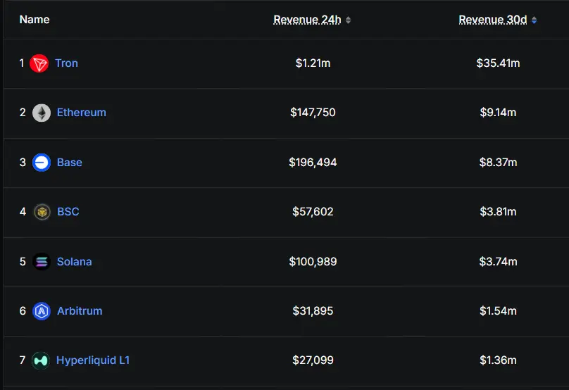Click the Ethereum logo icon
This screenshot has height=390, width=569.
(42, 113)
